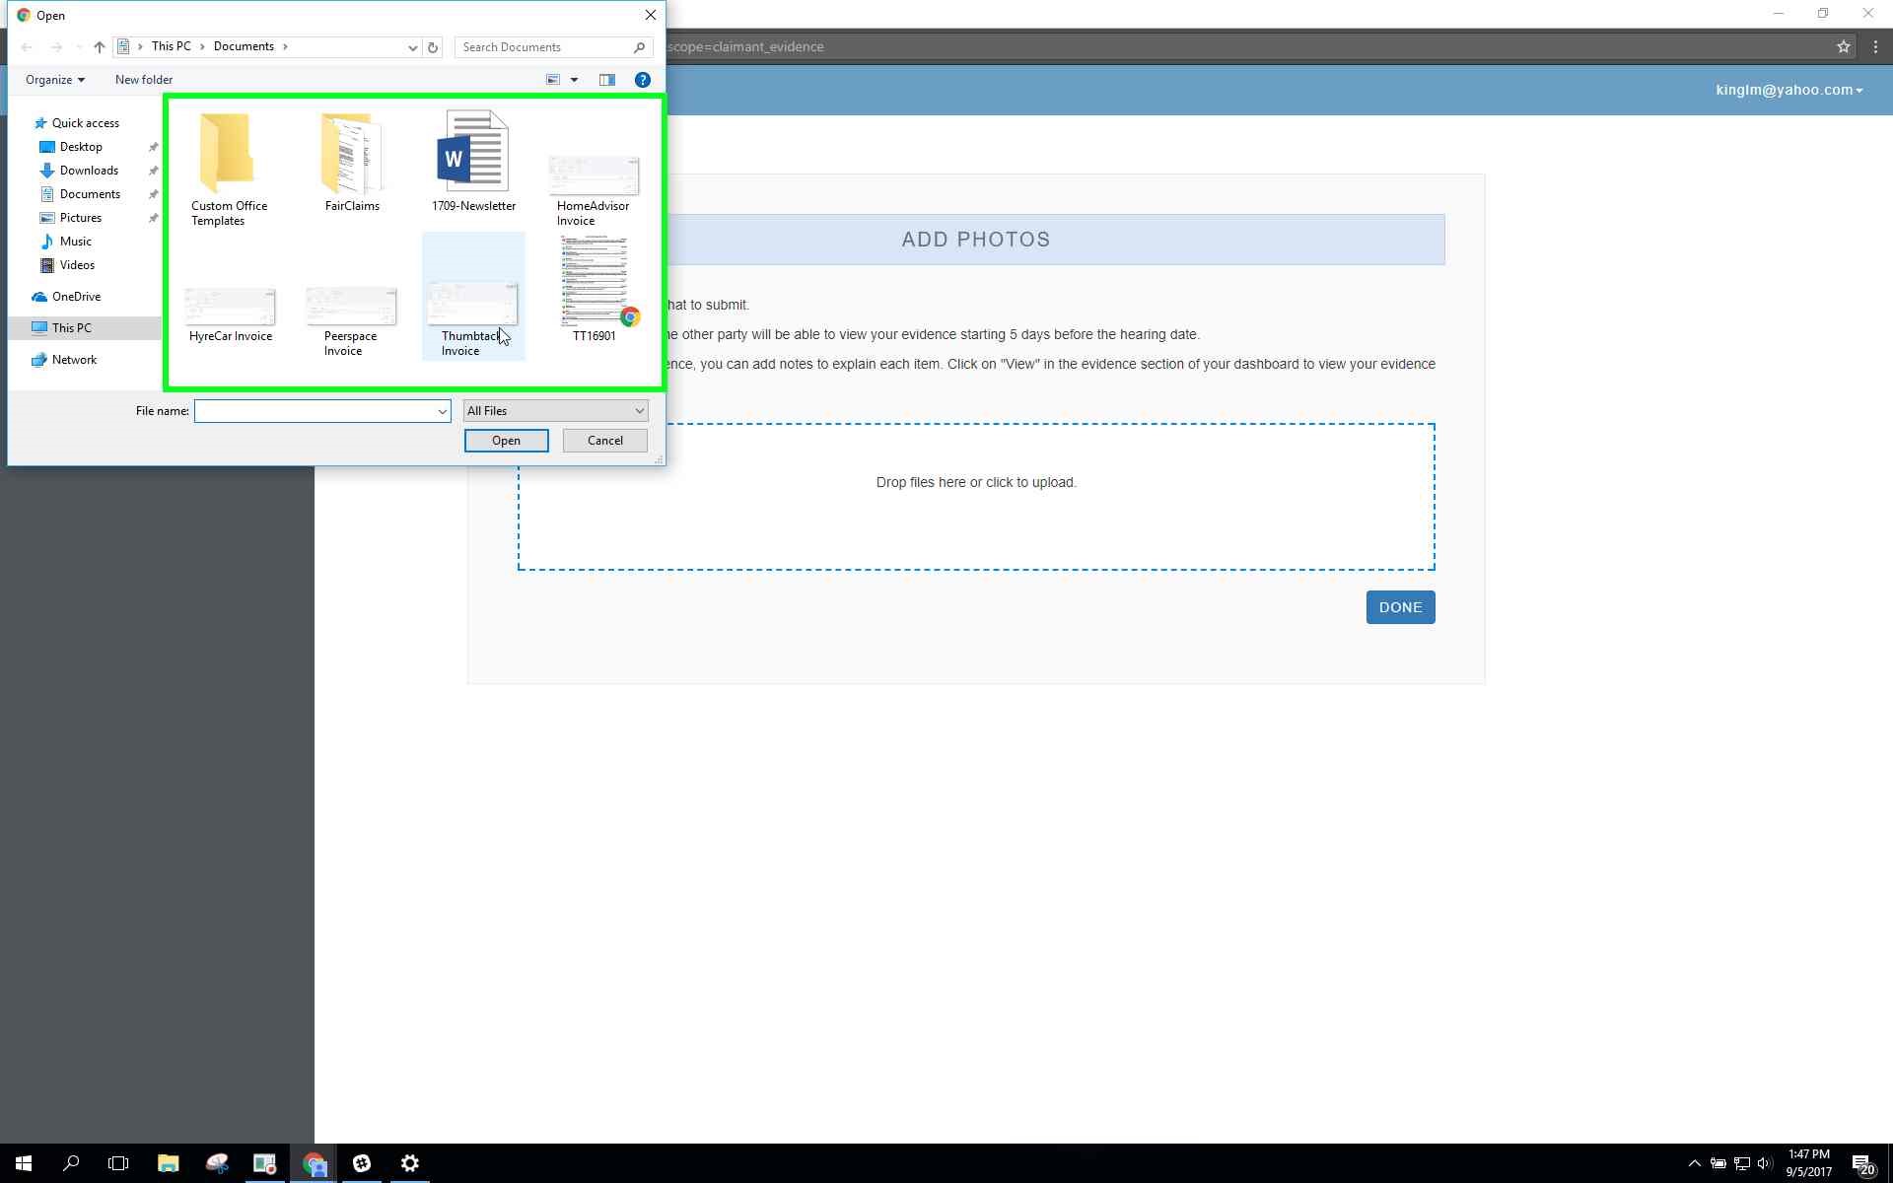The width and height of the screenshot is (1893, 1183).
Task: Toggle the preview pane icon
Action: tap(607, 80)
